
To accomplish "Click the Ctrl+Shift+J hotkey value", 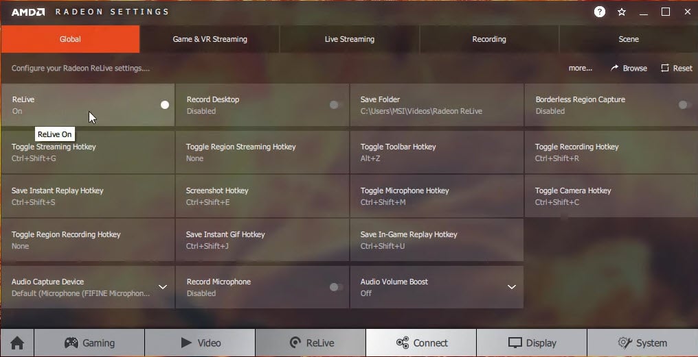I will pos(207,246).
